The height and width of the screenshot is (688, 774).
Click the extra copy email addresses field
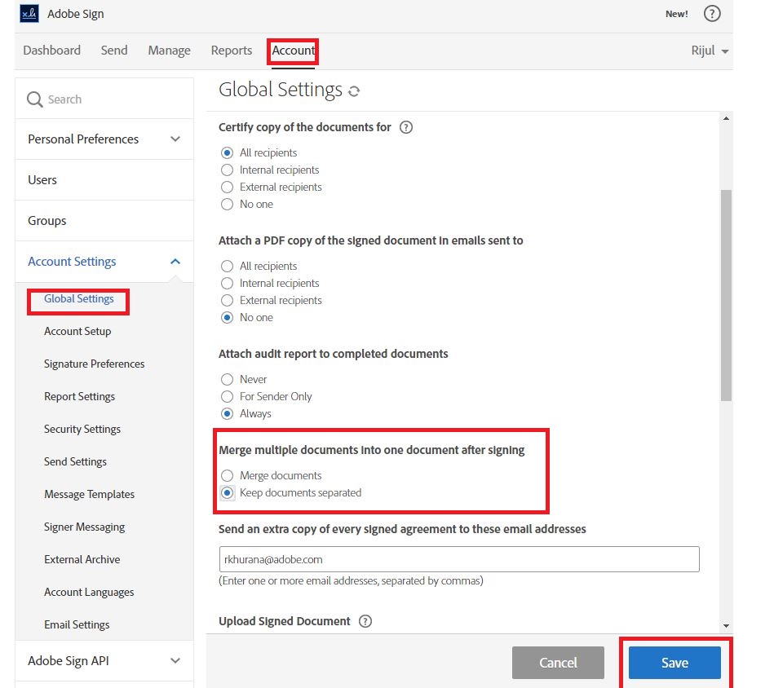[x=458, y=559]
